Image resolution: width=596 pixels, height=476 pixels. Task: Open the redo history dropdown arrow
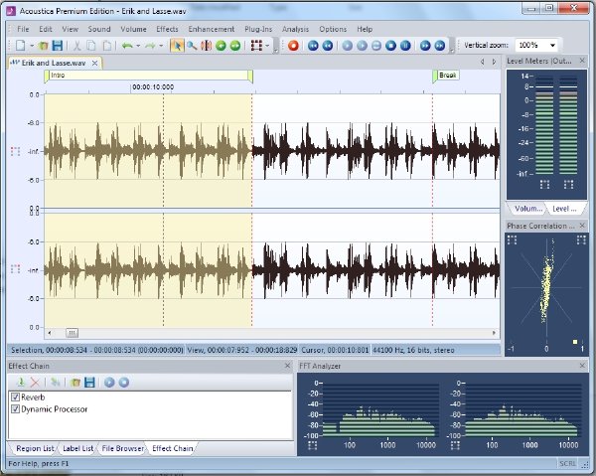click(x=161, y=46)
